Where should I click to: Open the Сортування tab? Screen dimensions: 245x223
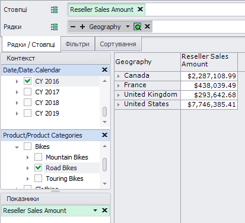[x=118, y=44]
